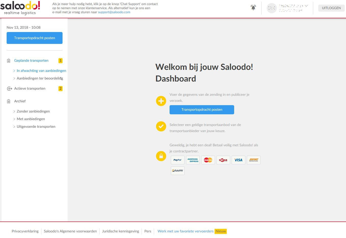Click the yellow padlock circle icon

pyautogui.click(x=161, y=156)
